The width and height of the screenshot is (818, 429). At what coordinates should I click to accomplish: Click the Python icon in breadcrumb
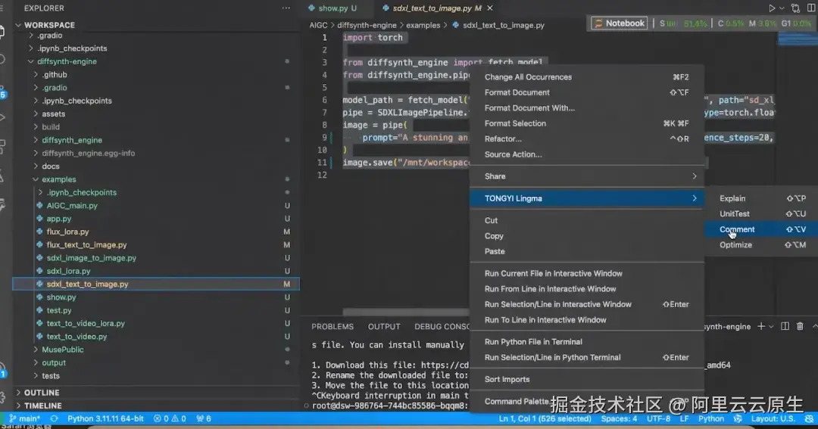click(456, 25)
